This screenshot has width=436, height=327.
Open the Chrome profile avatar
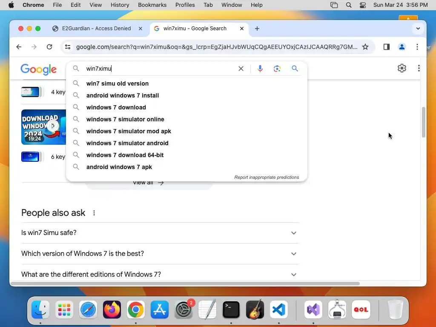click(402, 47)
